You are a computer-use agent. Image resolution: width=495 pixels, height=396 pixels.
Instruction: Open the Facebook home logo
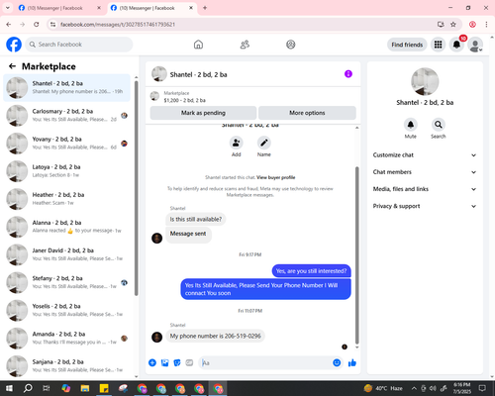tap(14, 45)
